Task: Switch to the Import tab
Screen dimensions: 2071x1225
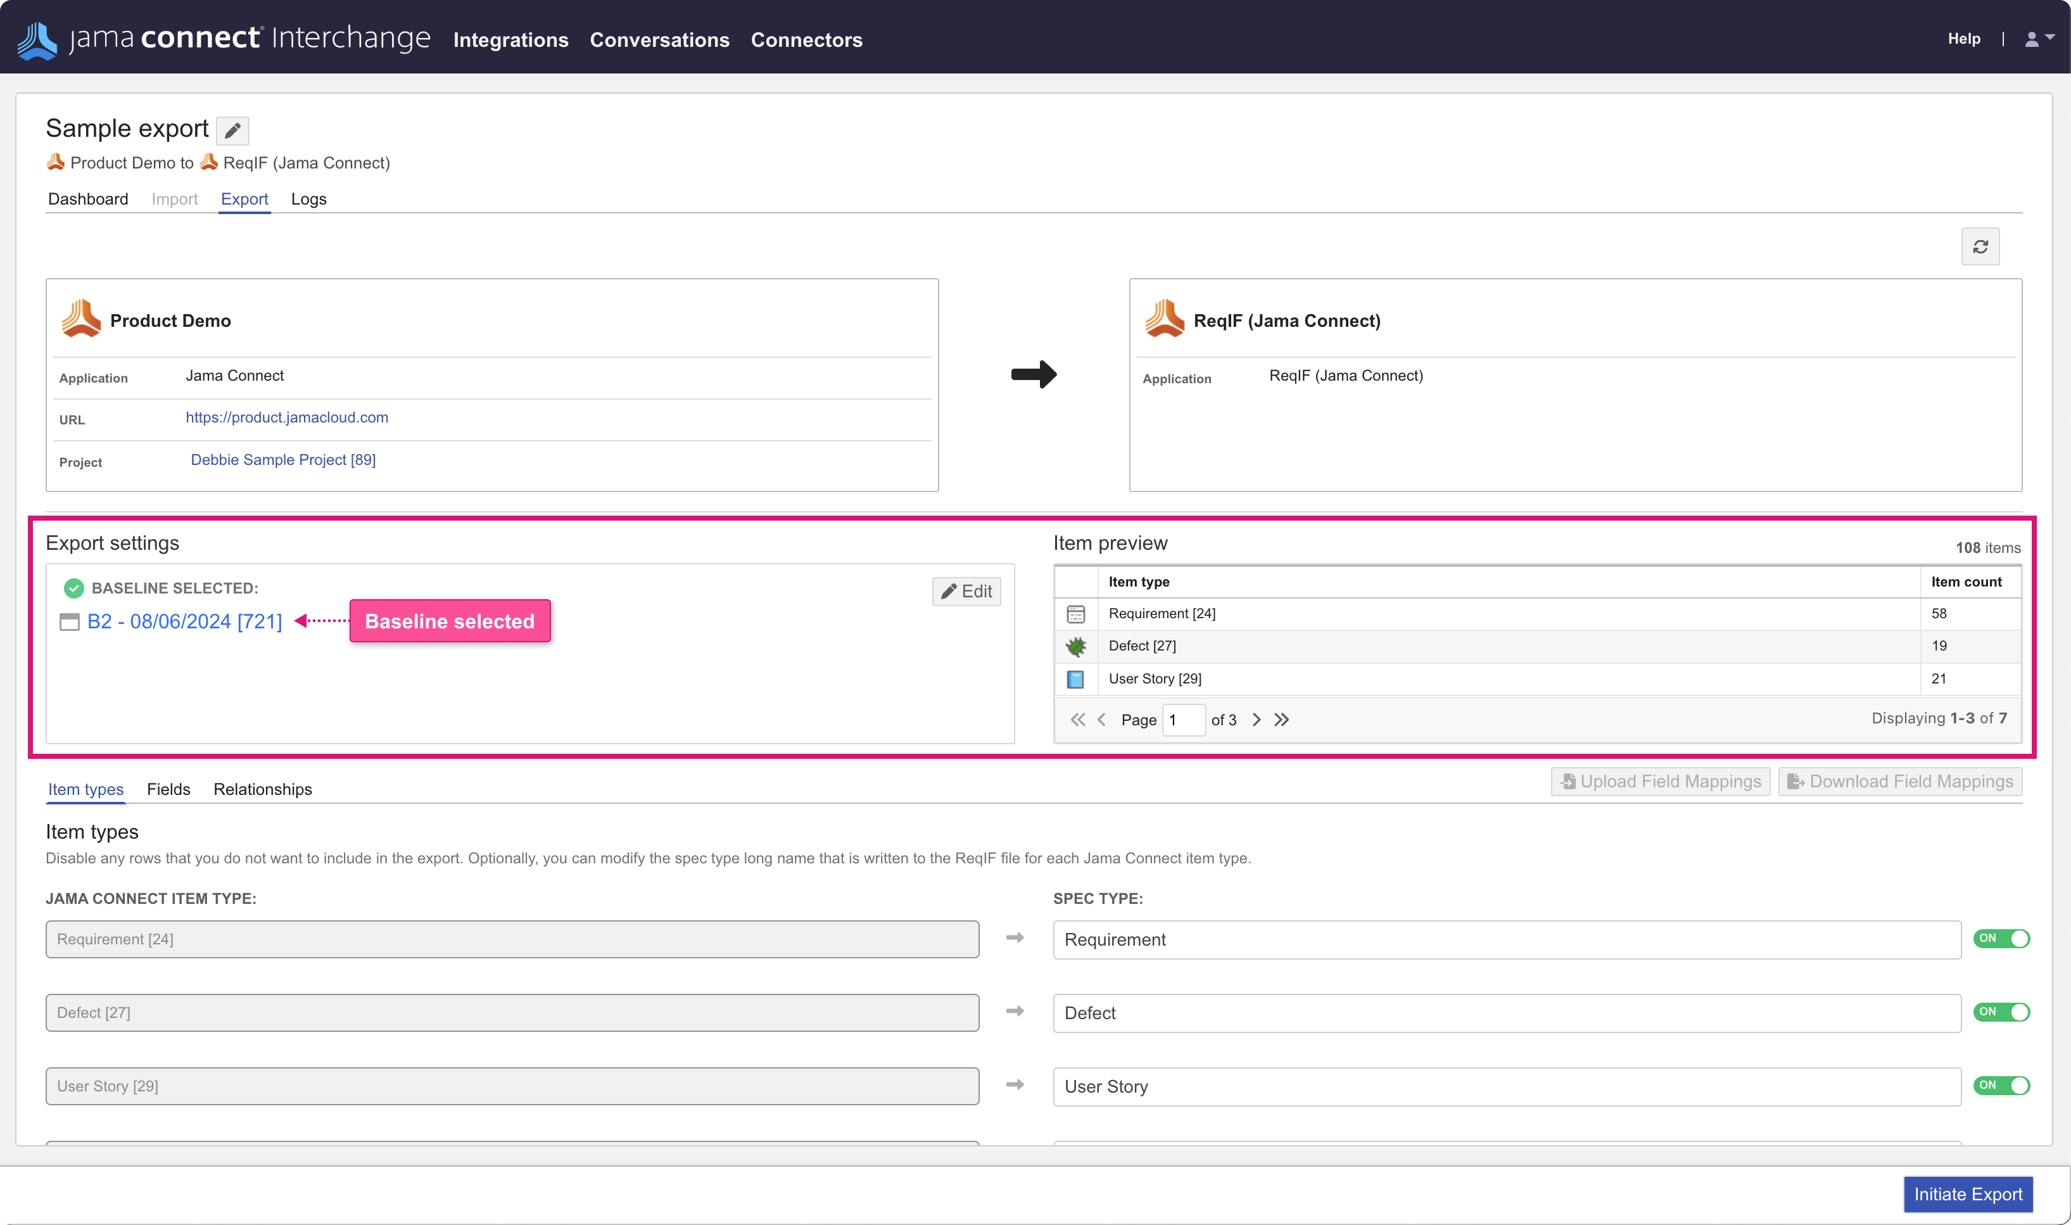Action: pyautogui.click(x=174, y=199)
